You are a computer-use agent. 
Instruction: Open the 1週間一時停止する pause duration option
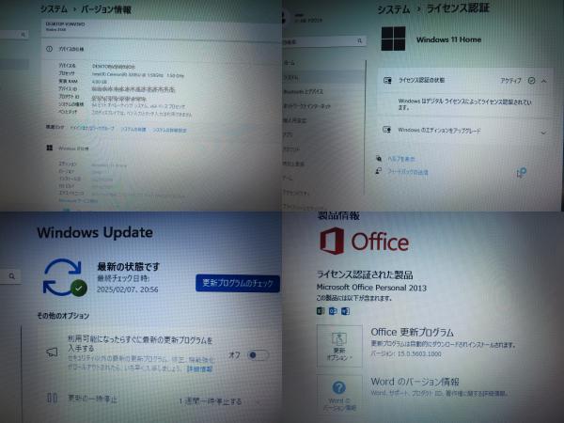pyautogui.click(x=211, y=401)
